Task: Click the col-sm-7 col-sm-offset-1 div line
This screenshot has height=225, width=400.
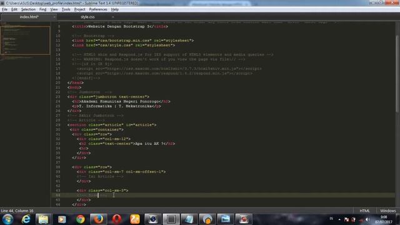Action: (121, 172)
